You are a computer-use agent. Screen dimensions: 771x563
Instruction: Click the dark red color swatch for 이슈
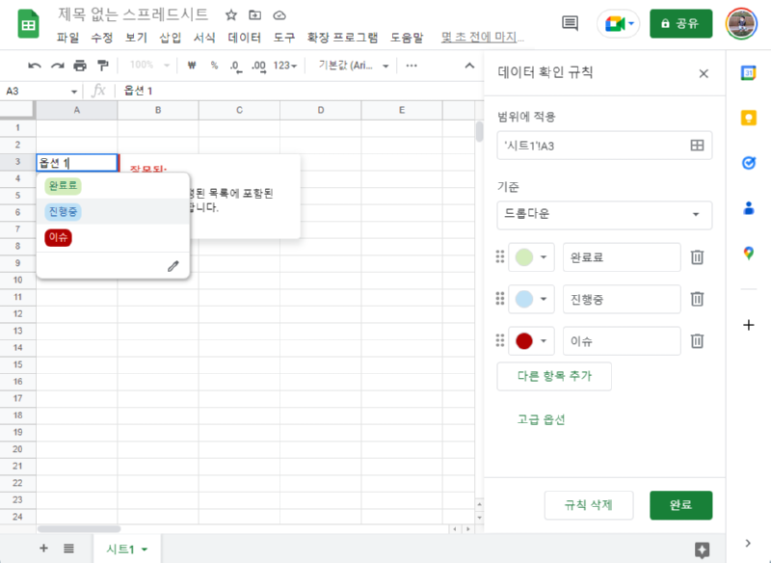524,340
